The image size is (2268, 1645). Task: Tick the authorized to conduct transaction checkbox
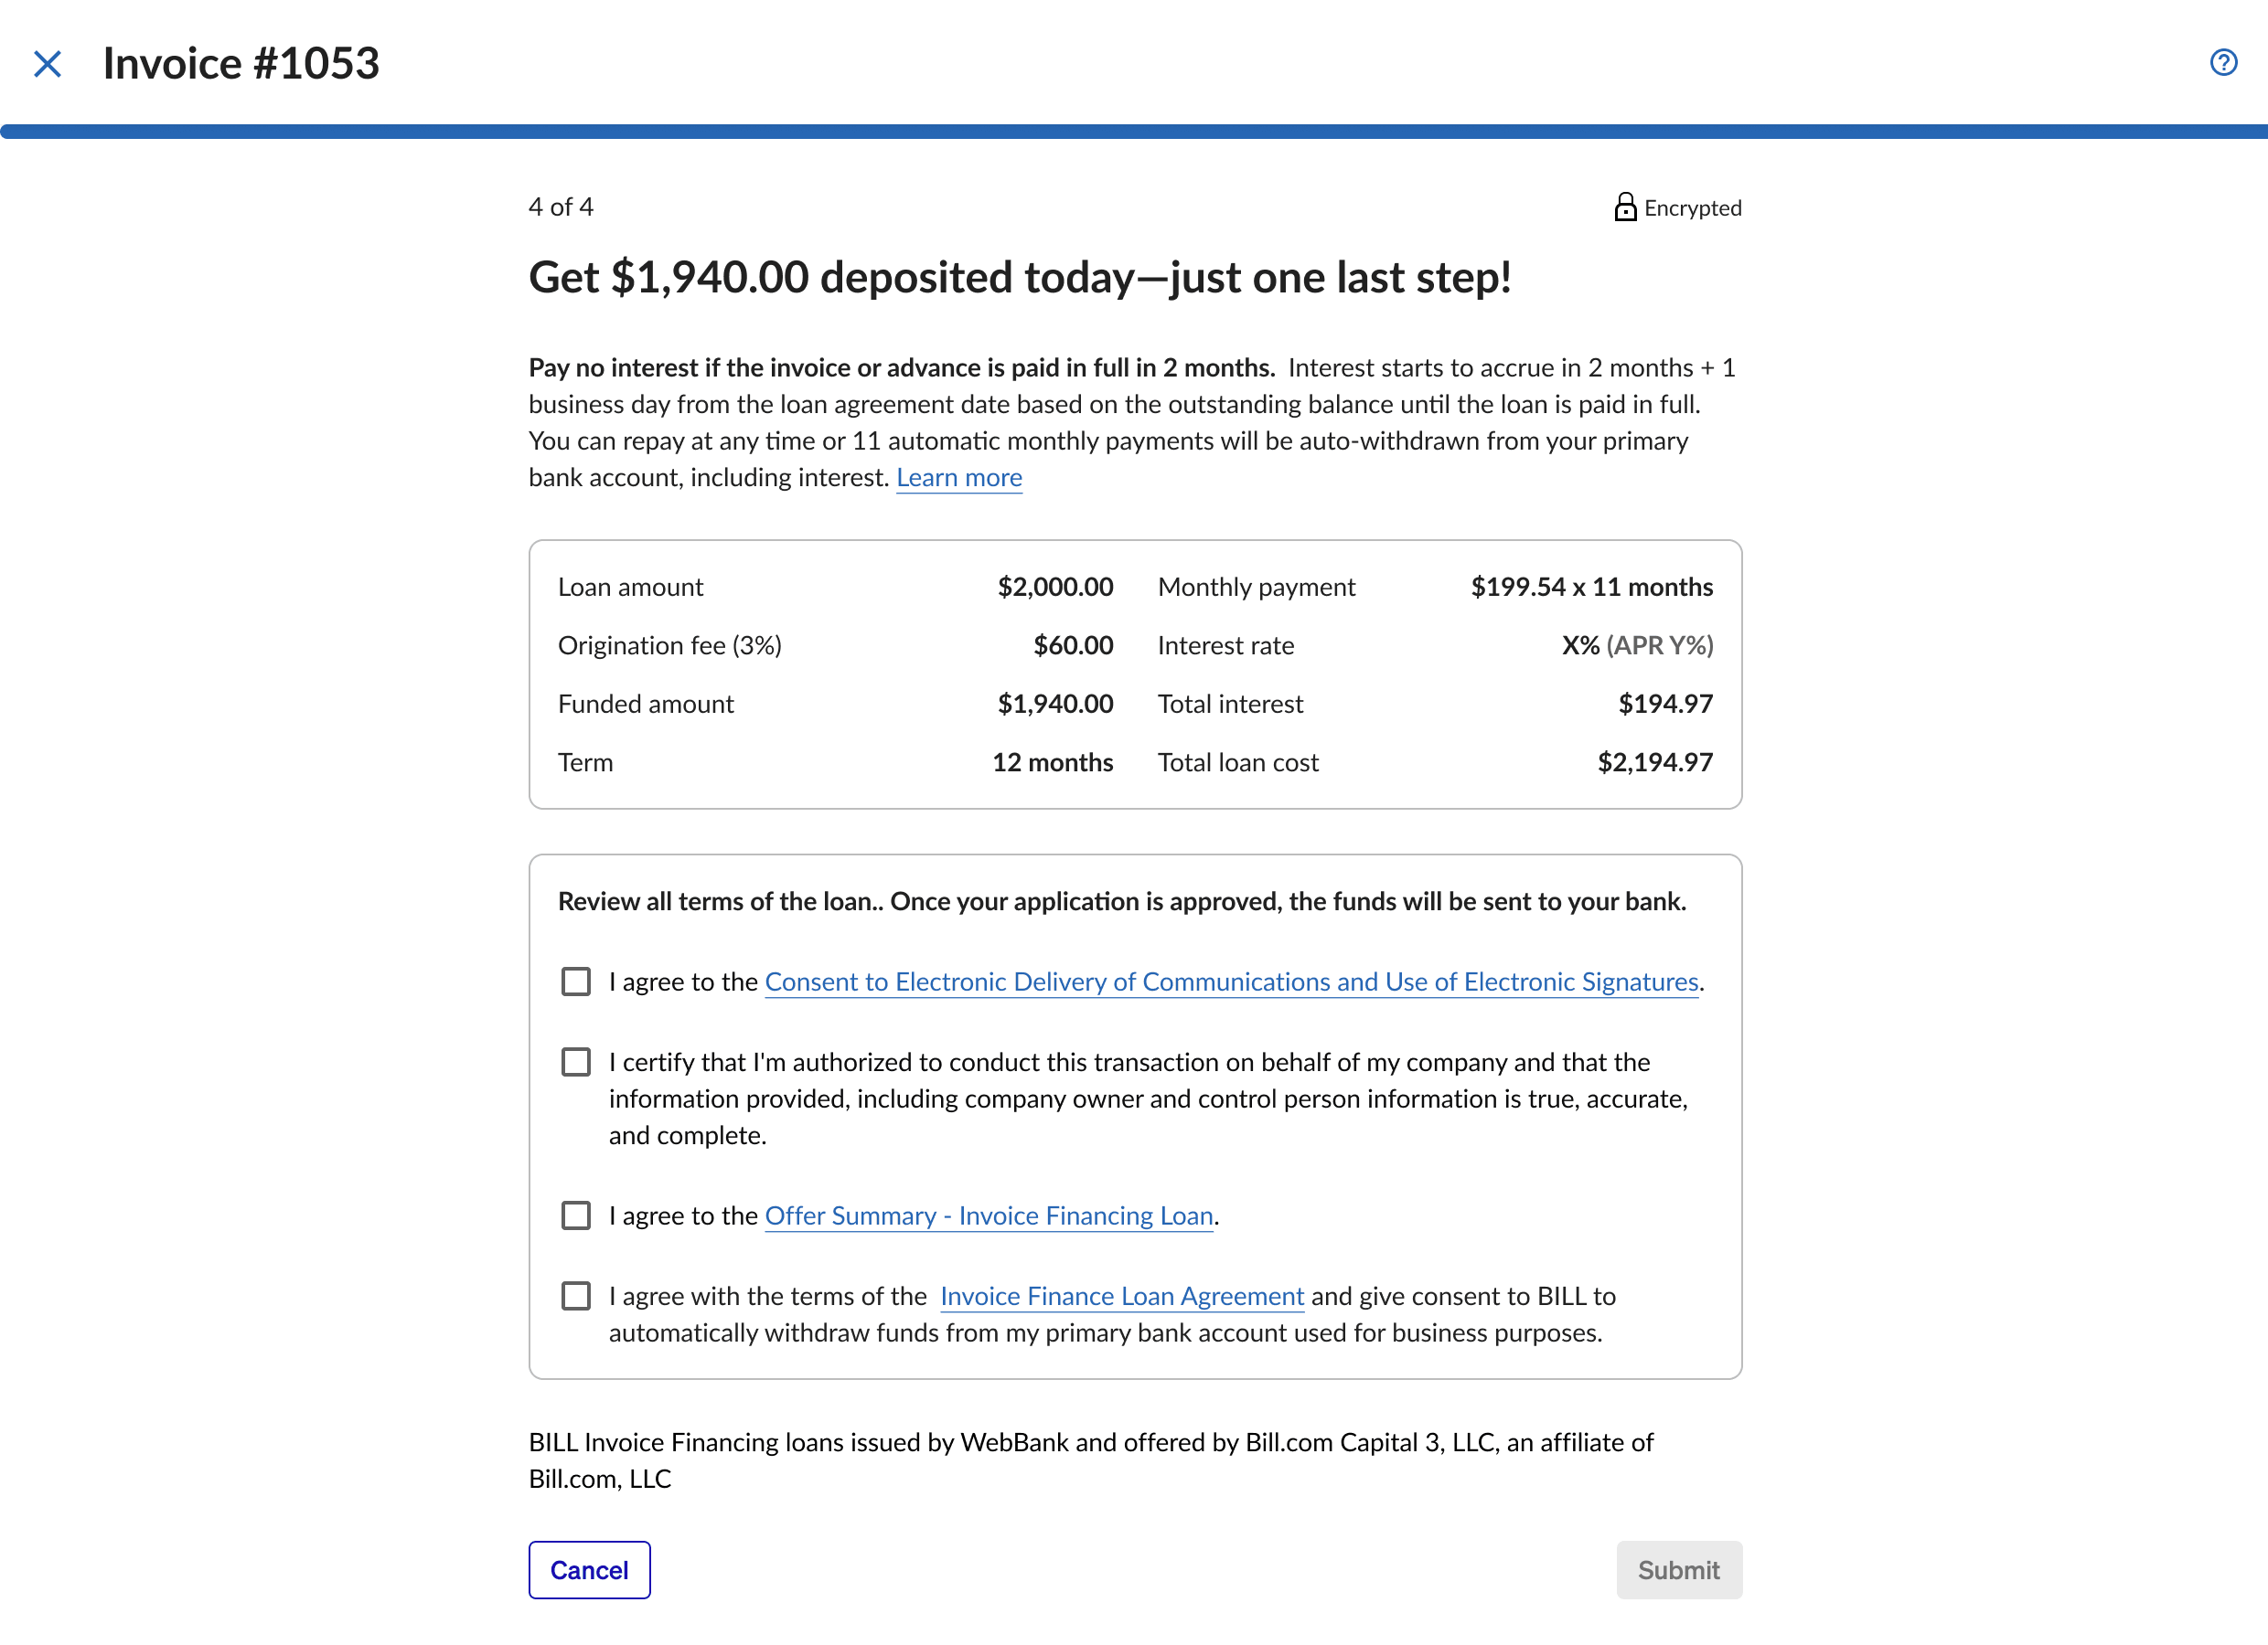[576, 1061]
